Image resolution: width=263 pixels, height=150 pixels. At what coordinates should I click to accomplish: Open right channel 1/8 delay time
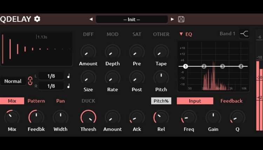point(51,86)
